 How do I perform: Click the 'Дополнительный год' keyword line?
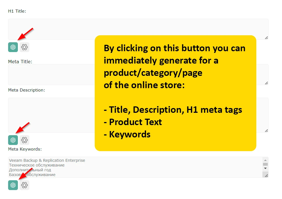30,170
